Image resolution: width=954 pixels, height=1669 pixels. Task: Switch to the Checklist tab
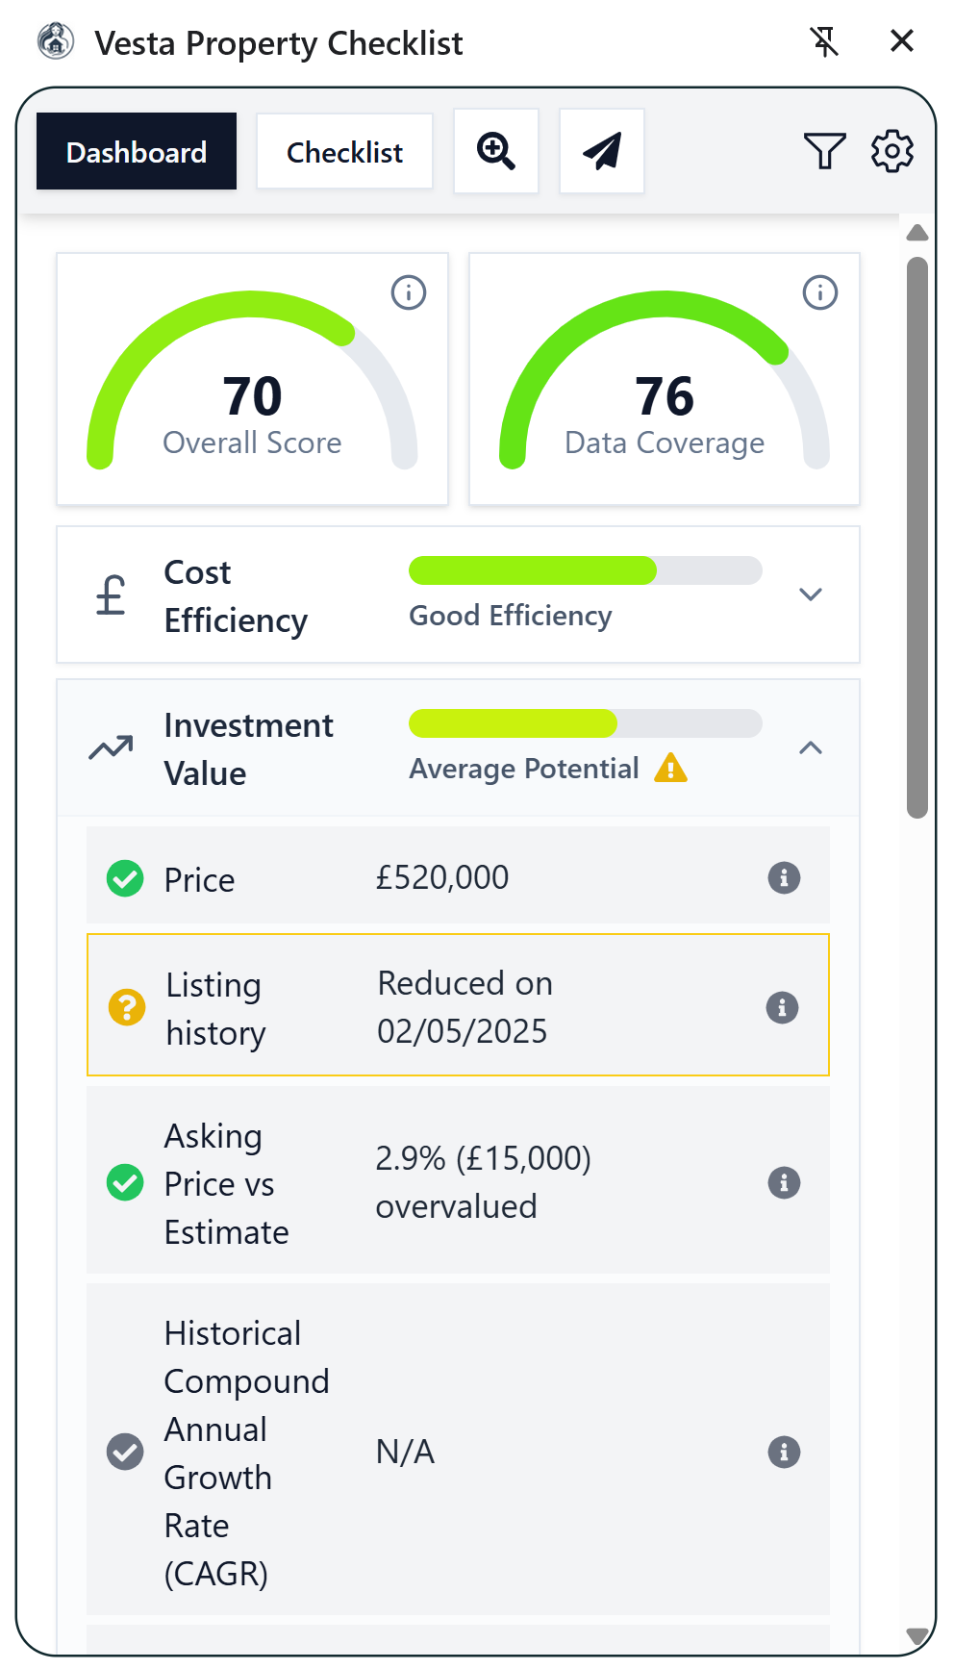click(344, 151)
